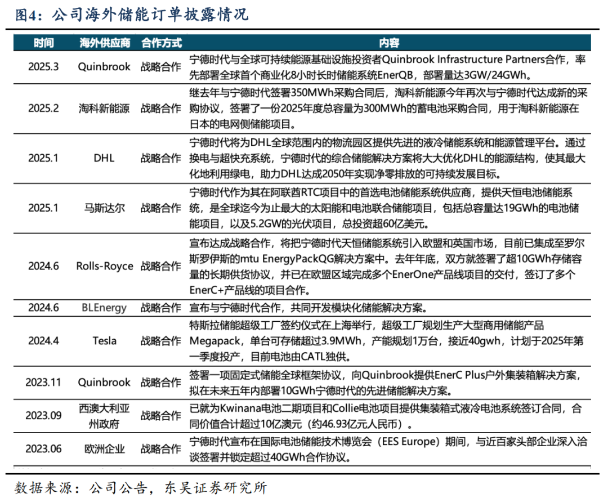
Task: Click 战略合作 in the Tesla row
Action: (x=161, y=341)
